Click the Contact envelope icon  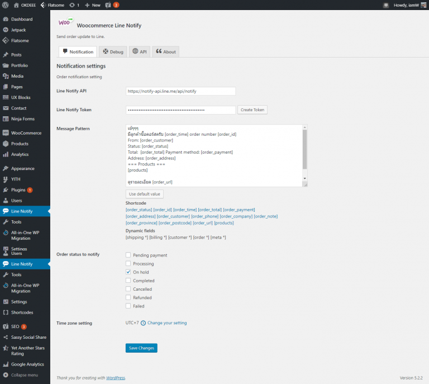[x=6, y=108]
